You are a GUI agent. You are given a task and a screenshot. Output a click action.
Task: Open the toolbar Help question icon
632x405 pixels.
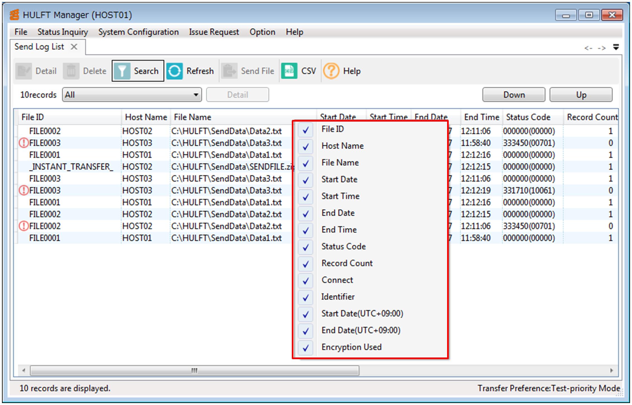click(x=331, y=71)
